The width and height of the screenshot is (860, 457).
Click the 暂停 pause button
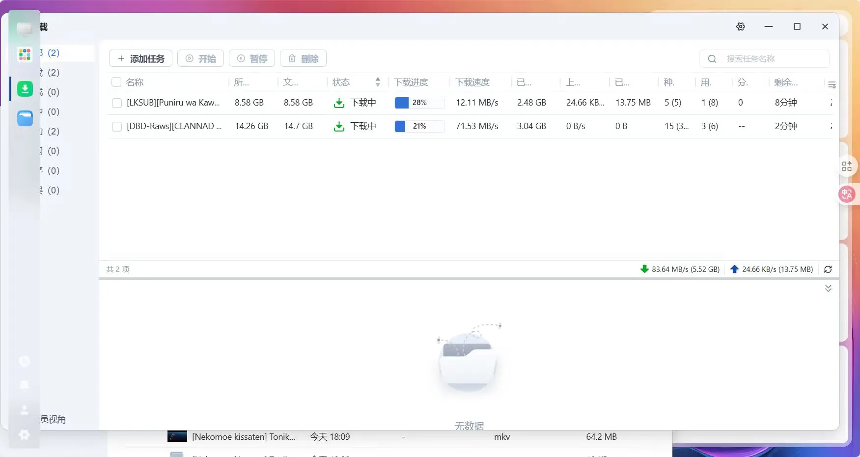tap(252, 58)
